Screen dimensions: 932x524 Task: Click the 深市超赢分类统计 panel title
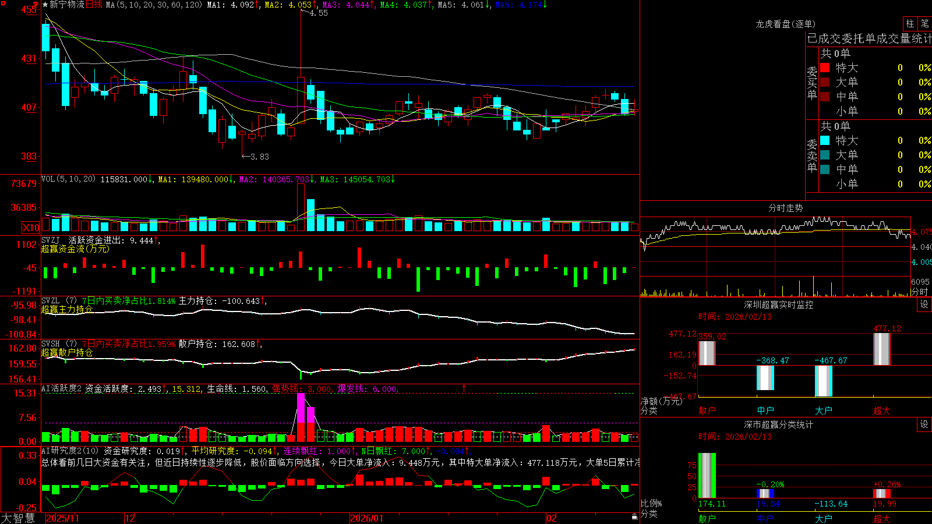pos(779,424)
